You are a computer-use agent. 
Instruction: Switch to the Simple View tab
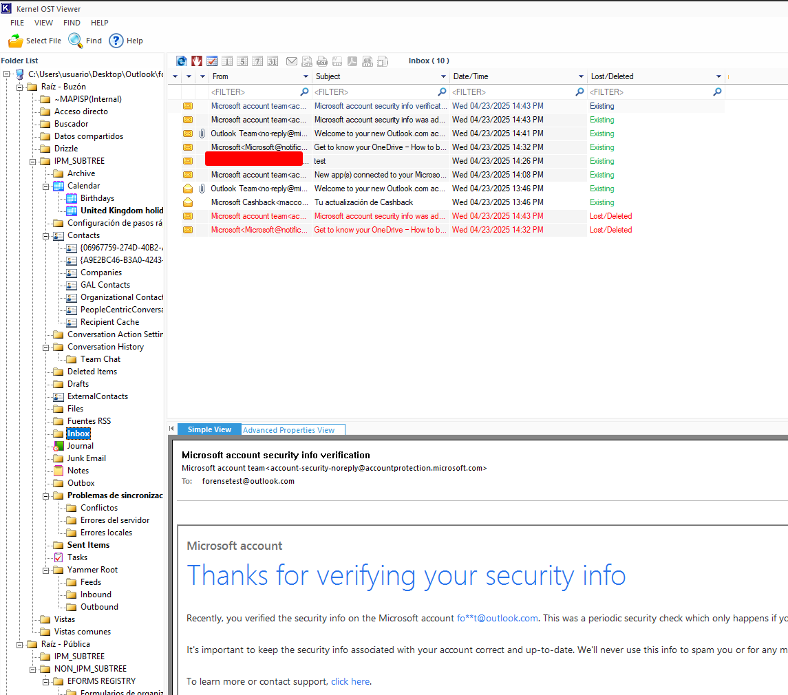pyautogui.click(x=210, y=429)
